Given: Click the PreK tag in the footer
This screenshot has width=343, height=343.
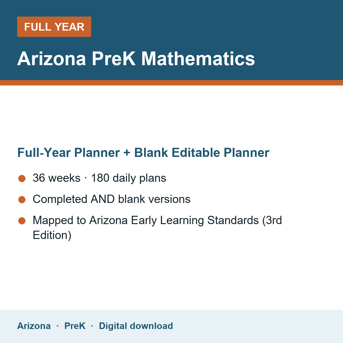Looking at the screenshot, I should click(x=75, y=326).
